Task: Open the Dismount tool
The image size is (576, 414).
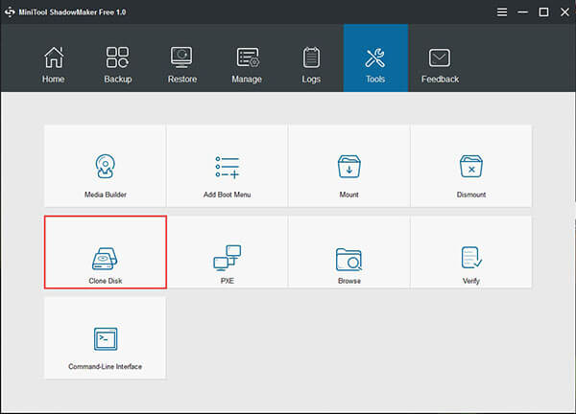Action: coord(471,166)
